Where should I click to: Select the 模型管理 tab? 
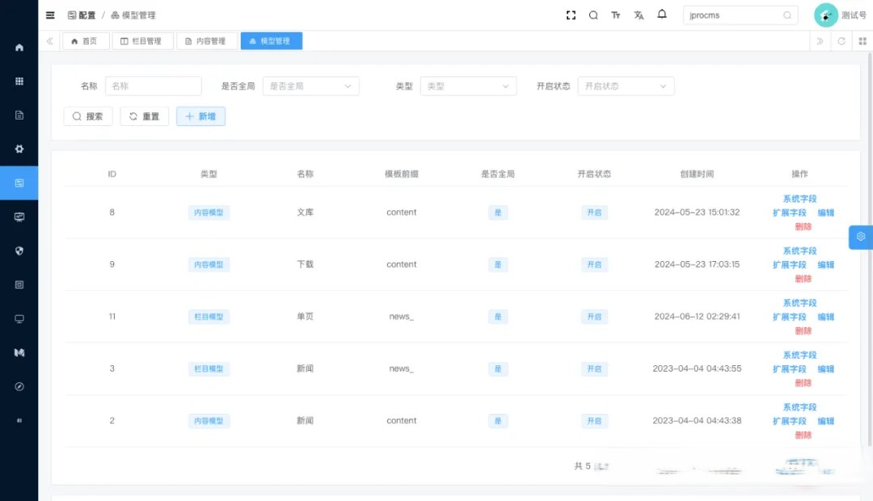pyautogui.click(x=271, y=41)
